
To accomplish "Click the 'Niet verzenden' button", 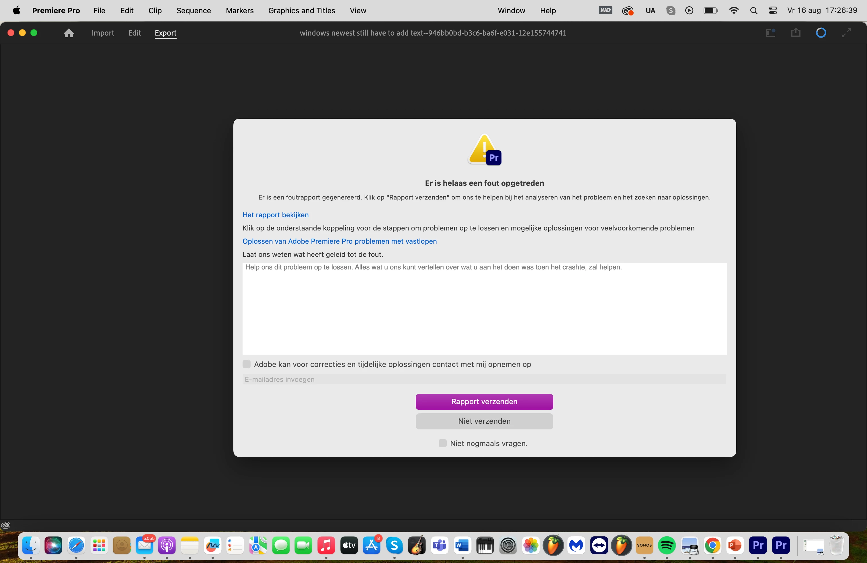I will point(484,421).
